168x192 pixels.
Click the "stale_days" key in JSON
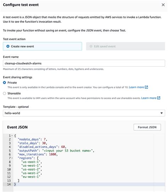[x=28, y=143]
